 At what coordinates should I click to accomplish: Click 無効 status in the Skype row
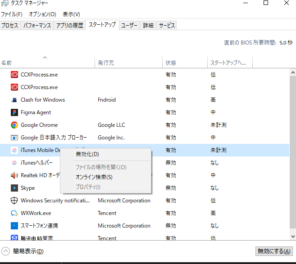click(x=171, y=188)
